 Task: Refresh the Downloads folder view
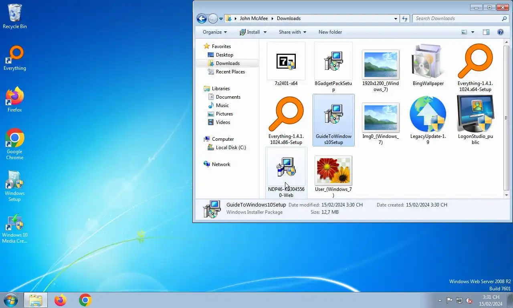[405, 18]
